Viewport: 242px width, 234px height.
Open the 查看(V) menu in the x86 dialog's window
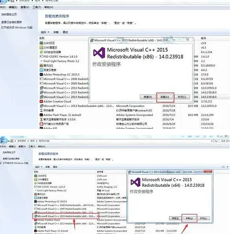click(x=25, y=7)
